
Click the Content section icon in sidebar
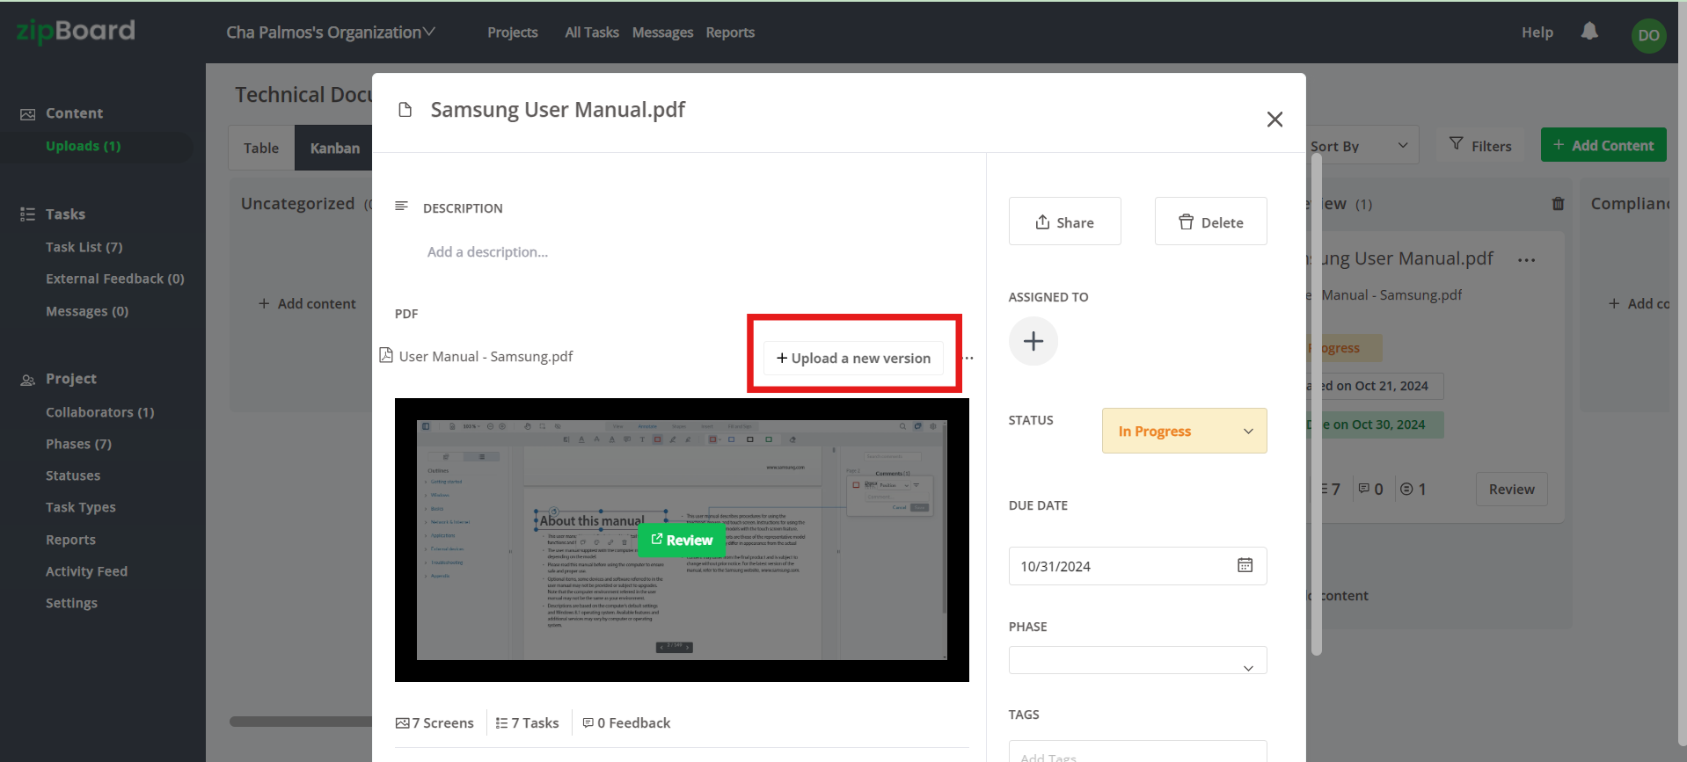tap(28, 114)
